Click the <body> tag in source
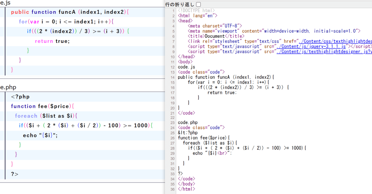The height and width of the screenshot is (194, 372). point(185,62)
